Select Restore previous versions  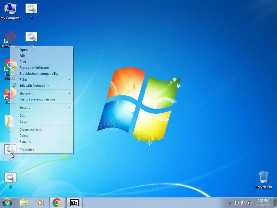tap(42, 99)
